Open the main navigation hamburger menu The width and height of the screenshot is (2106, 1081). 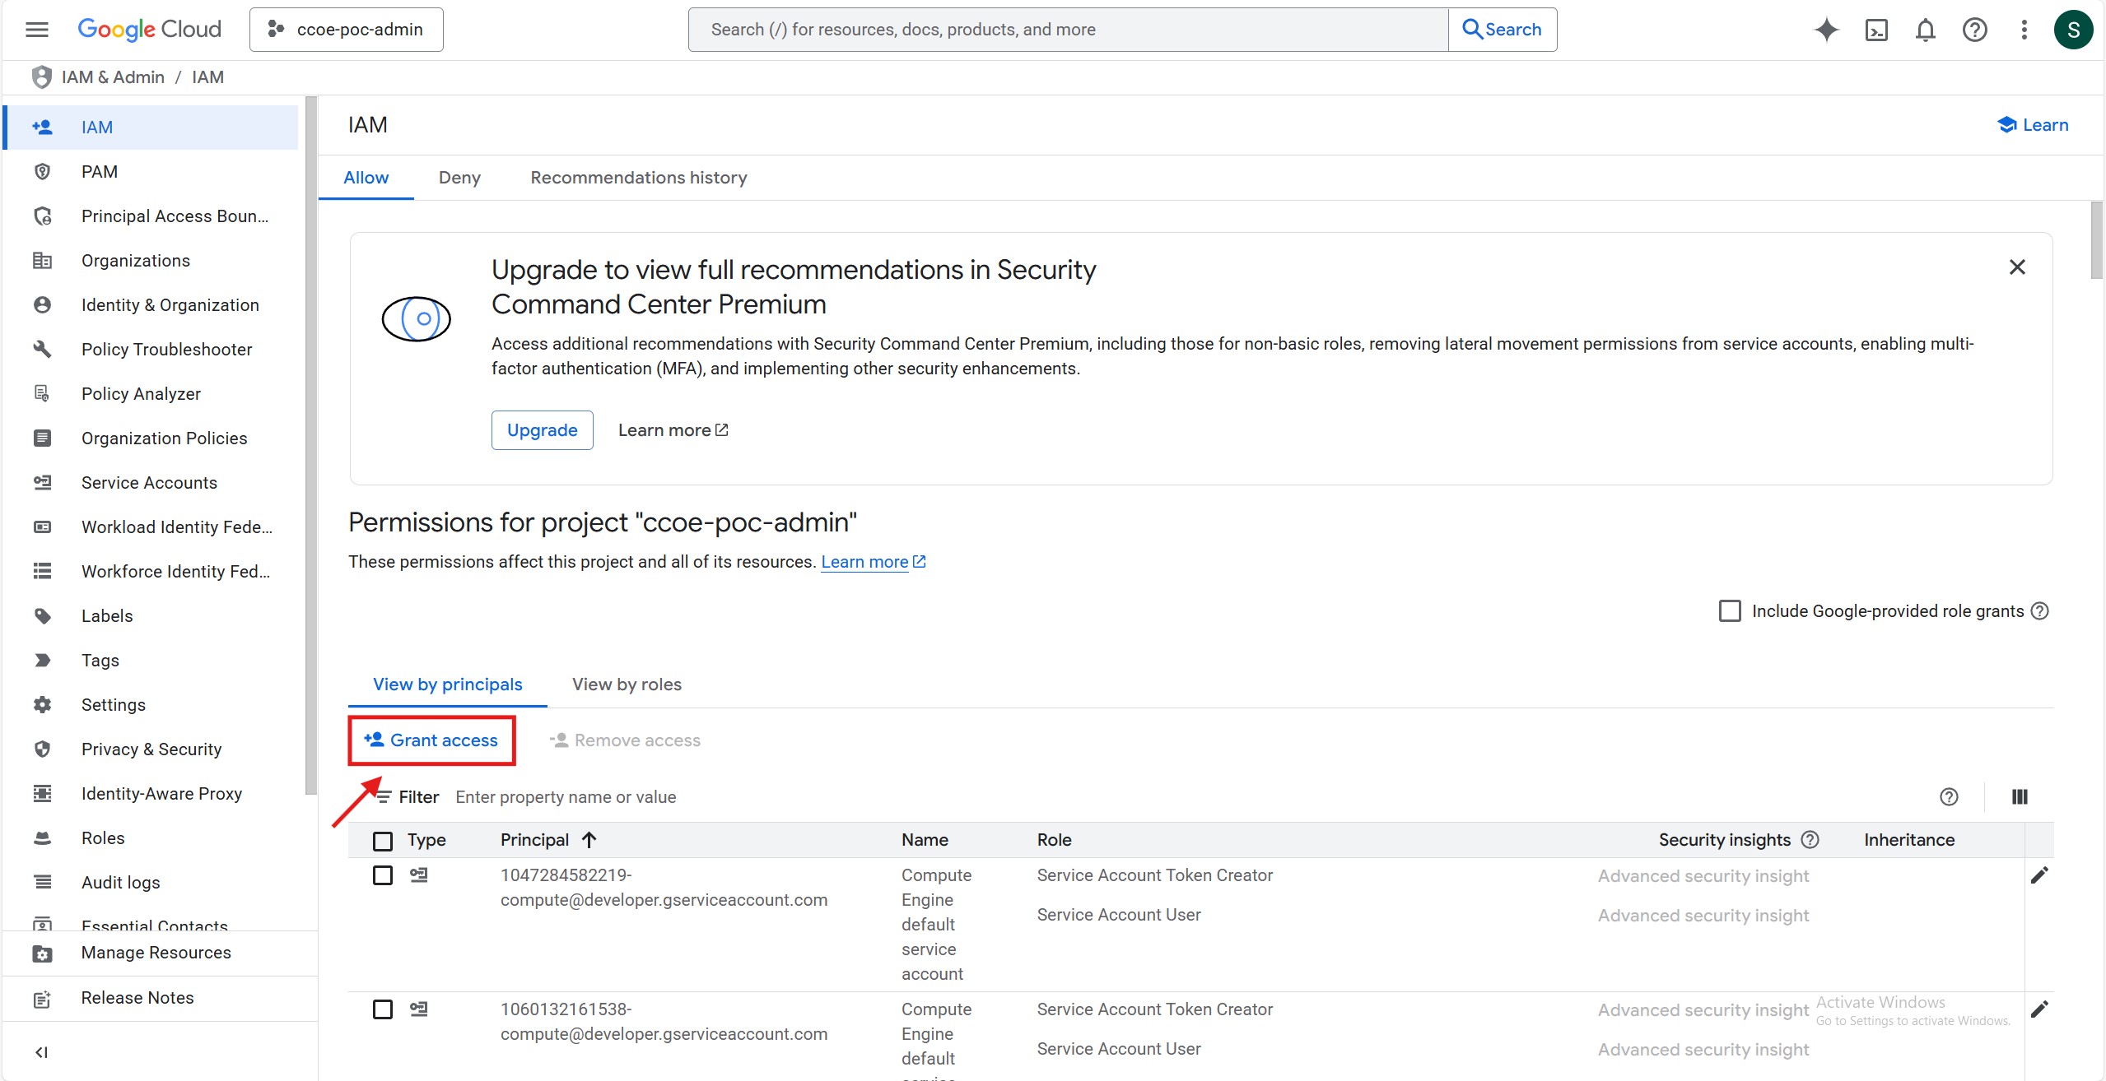tap(37, 30)
